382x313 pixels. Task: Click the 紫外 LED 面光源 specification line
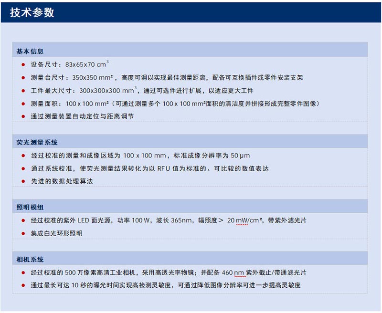[x=169, y=220]
